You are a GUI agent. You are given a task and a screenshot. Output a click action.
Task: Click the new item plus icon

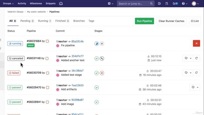[x=109, y=4]
